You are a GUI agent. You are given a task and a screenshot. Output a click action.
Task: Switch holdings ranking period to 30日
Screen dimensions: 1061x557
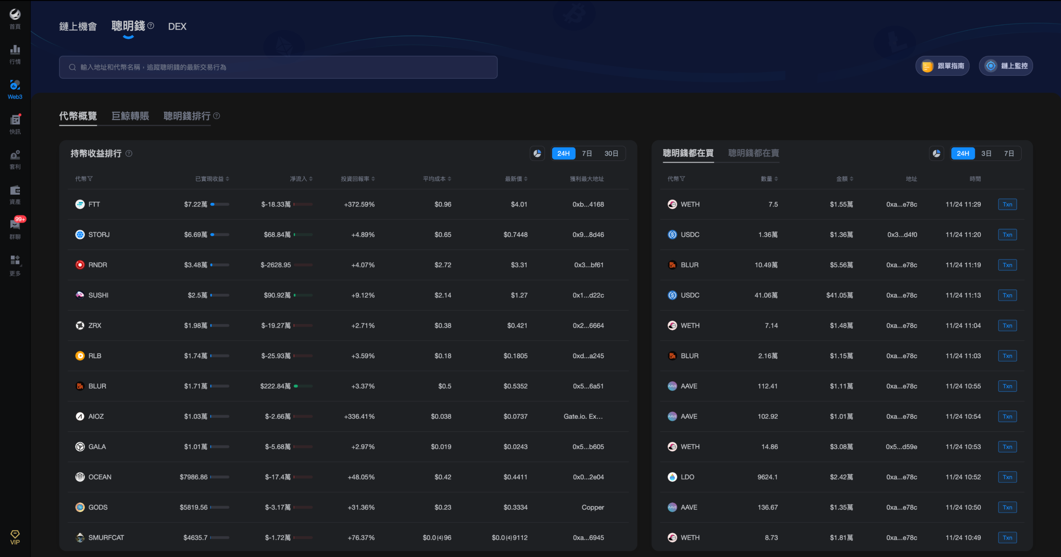(611, 154)
